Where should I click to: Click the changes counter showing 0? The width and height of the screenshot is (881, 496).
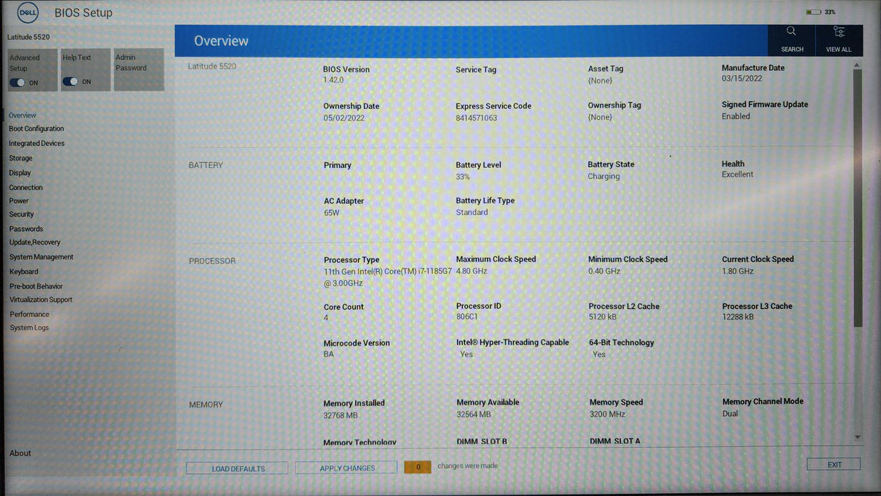click(x=418, y=468)
